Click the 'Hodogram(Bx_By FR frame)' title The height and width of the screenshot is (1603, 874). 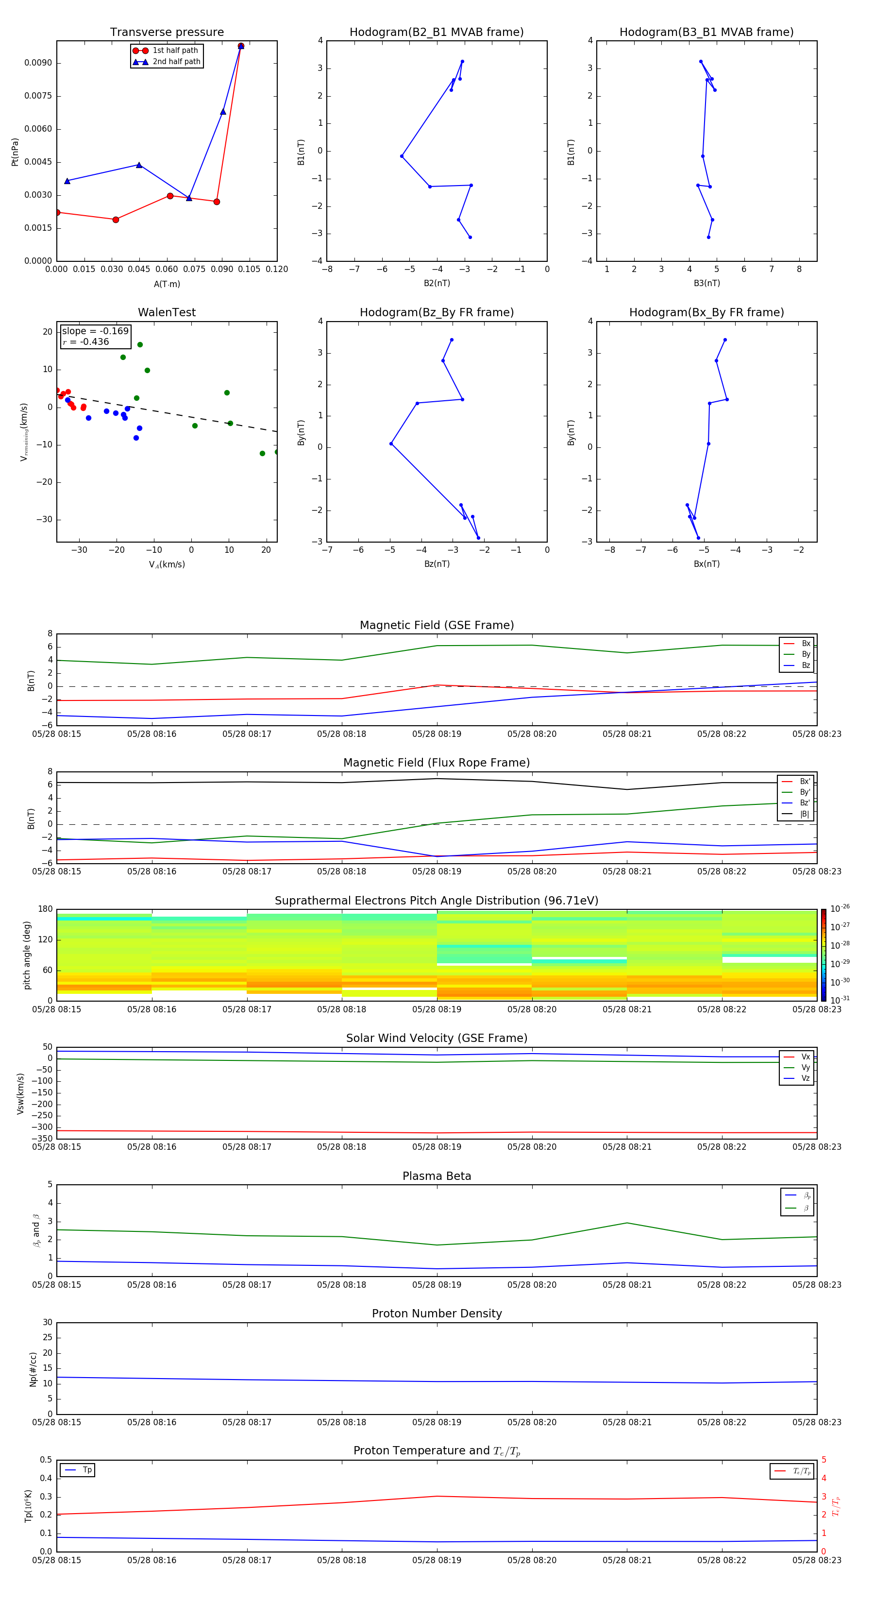[706, 312]
